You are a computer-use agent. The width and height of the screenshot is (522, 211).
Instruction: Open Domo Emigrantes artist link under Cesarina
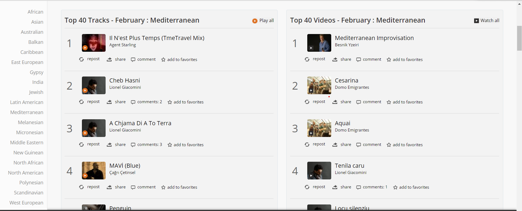[x=352, y=87]
